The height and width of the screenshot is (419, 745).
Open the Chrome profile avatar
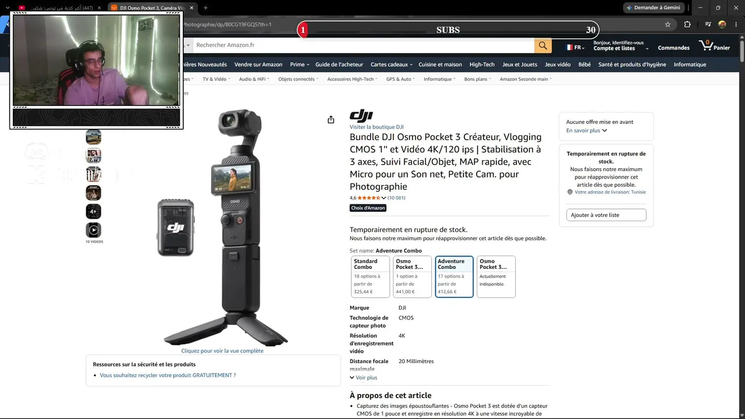click(x=722, y=24)
